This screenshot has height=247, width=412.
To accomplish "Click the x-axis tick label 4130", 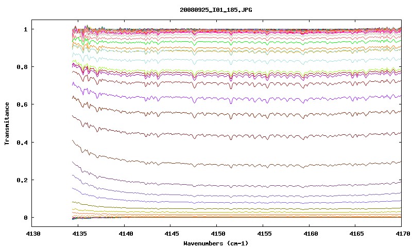I will click(x=33, y=233).
